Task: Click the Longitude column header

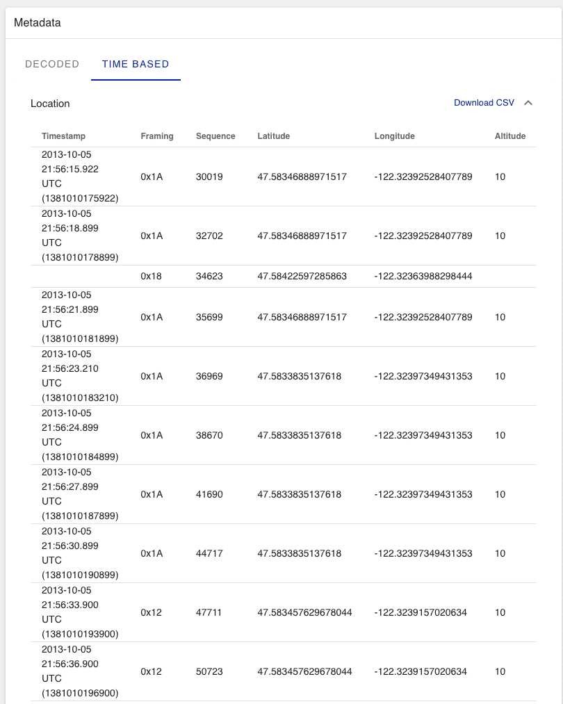Action: click(x=395, y=136)
